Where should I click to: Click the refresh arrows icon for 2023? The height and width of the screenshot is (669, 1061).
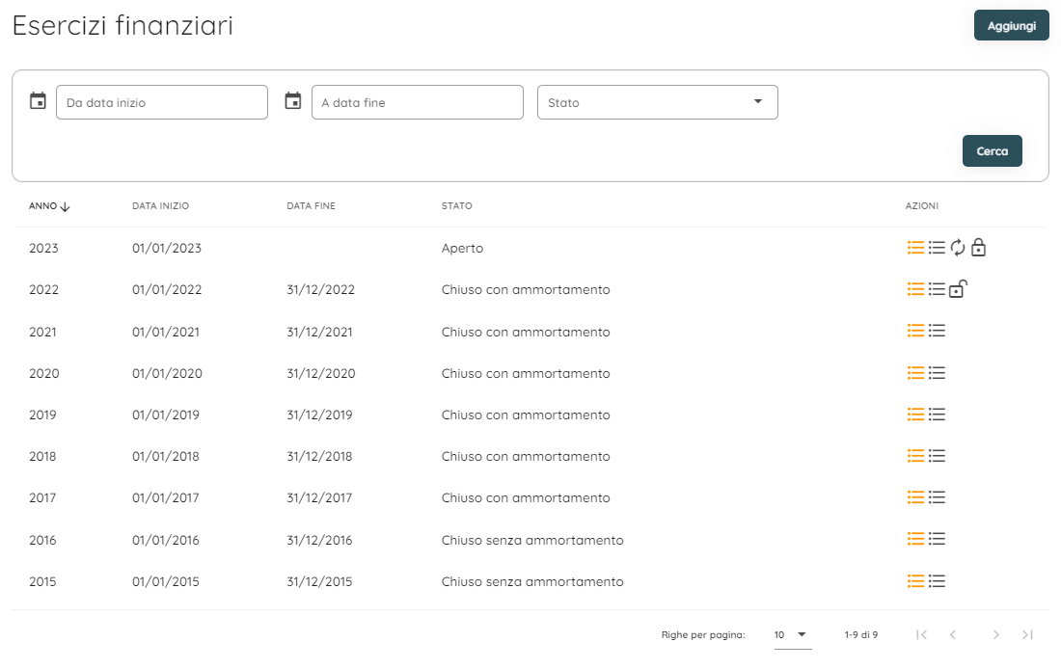[x=957, y=248]
